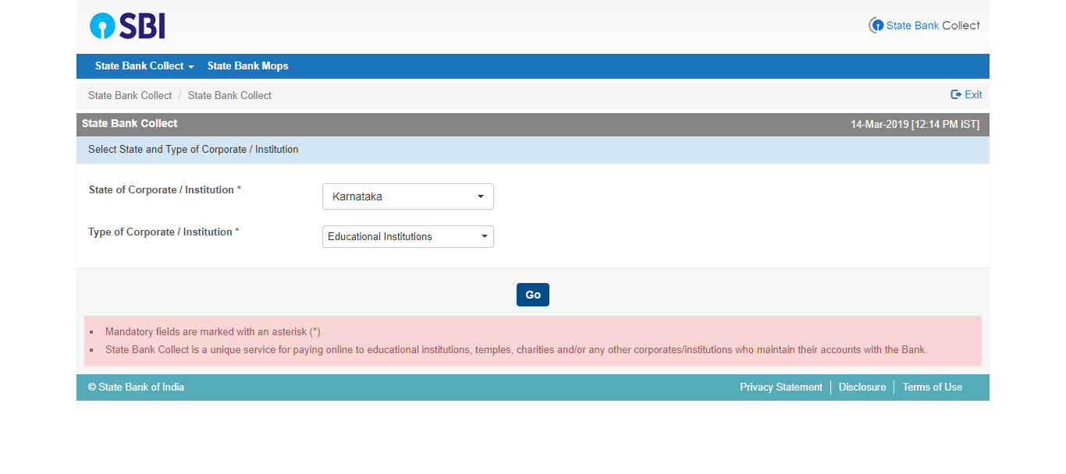Click the State Bank Collect logo at top right
Viewport: 1066px width, 474px height.
924,26
